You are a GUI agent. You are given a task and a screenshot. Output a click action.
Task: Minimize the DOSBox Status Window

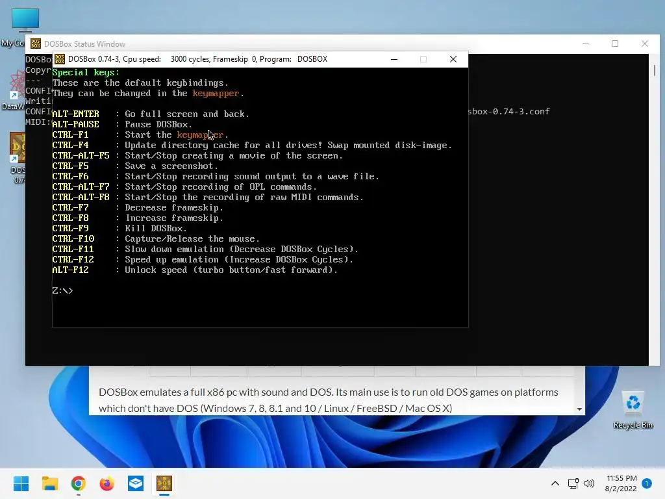[586, 44]
